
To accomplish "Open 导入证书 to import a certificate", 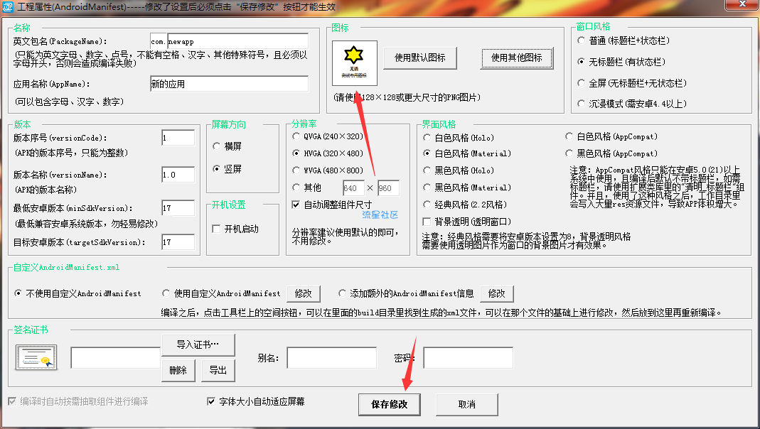I will [x=198, y=344].
